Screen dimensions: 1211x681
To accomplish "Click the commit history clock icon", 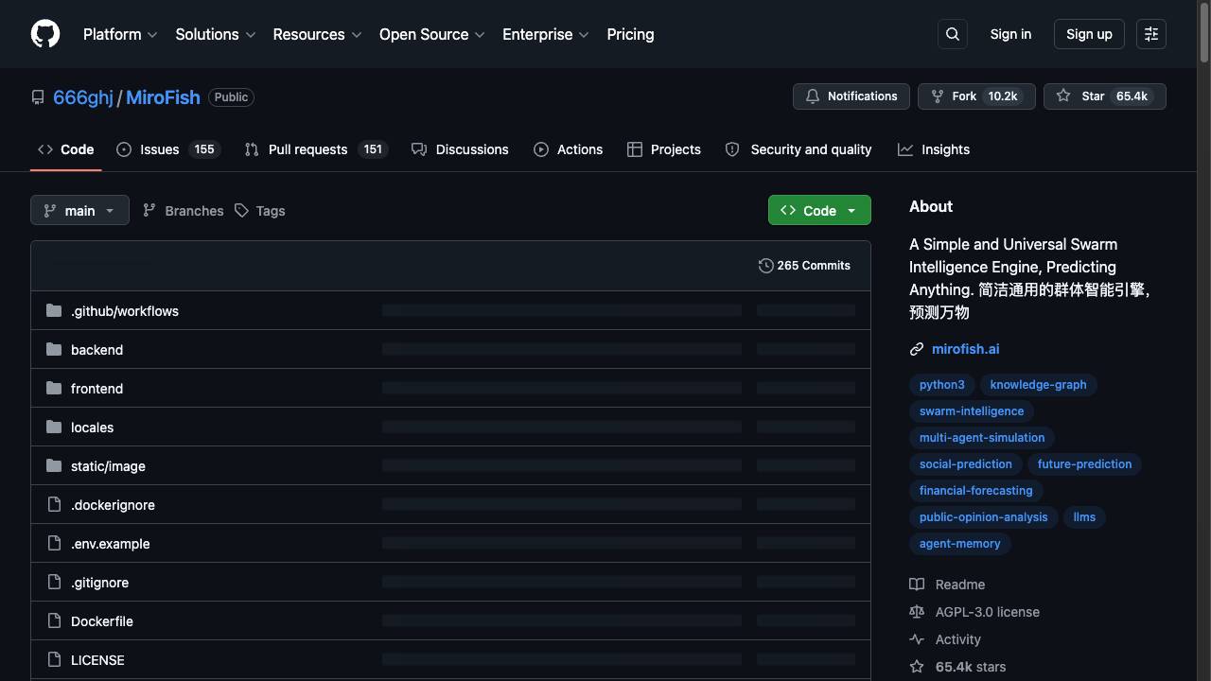I will pyautogui.click(x=766, y=266).
